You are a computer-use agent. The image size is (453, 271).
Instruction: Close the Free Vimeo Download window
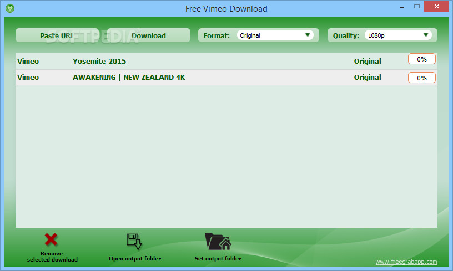(x=436, y=6)
